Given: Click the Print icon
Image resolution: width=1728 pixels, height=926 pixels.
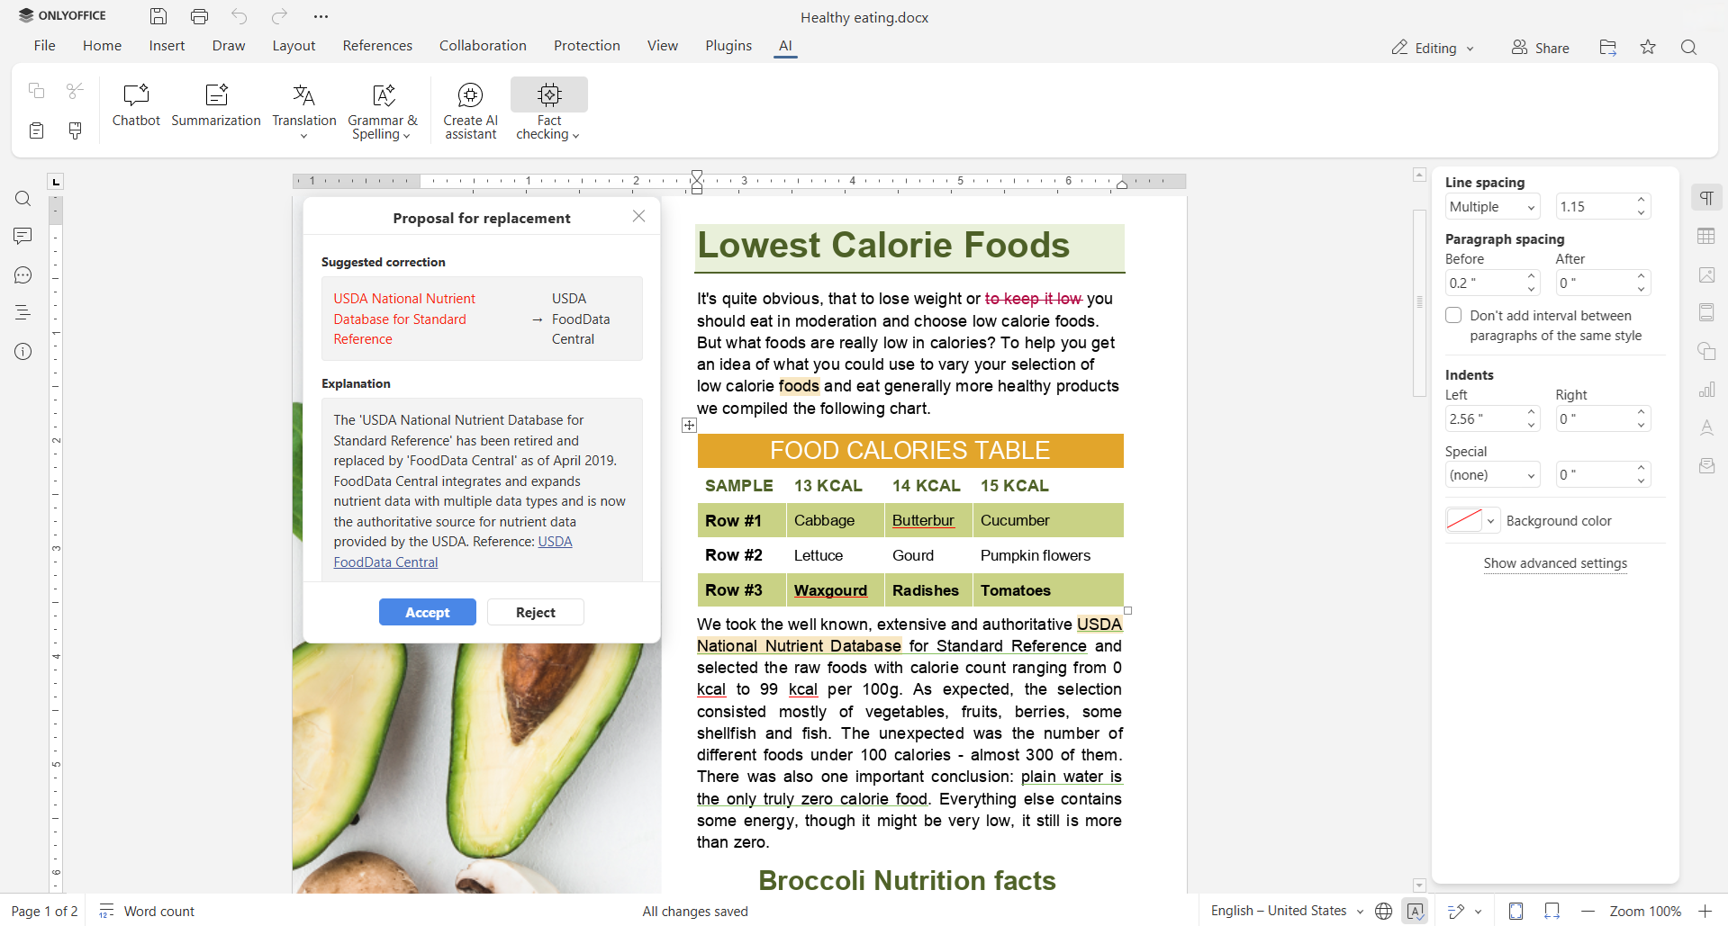Looking at the screenshot, I should 199,16.
